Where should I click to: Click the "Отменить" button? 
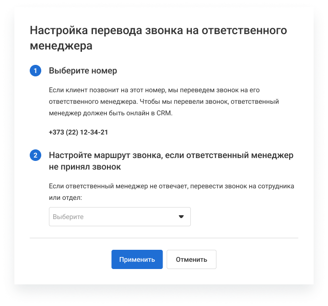191,259
